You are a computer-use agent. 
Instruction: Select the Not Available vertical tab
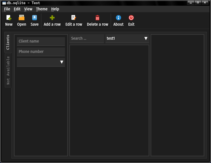[x=8, y=70]
